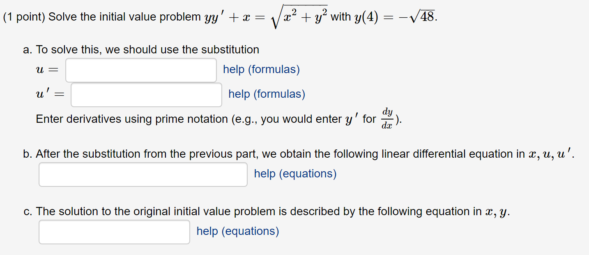This screenshot has height=255, width=589.
Task: Click the linear differential equation answer box
Action: pyautogui.click(x=143, y=174)
